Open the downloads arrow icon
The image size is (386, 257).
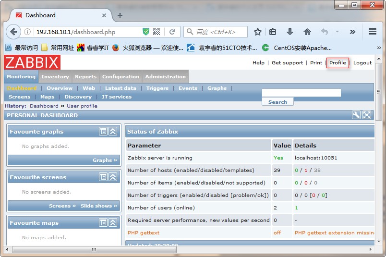coord(290,32)
